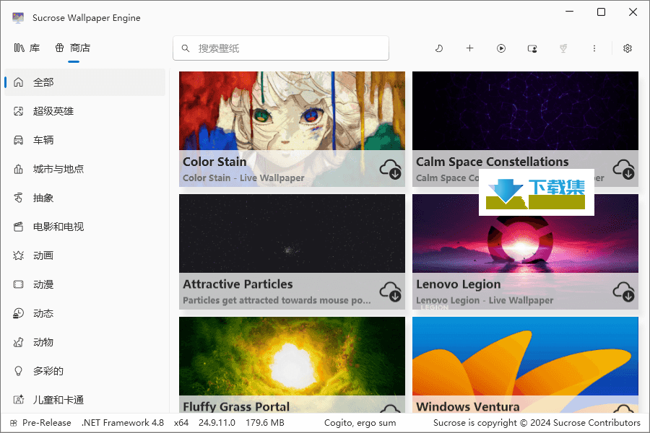
Task: Click the .NET Framework 4.8 status text
Action: coord(123,423)
